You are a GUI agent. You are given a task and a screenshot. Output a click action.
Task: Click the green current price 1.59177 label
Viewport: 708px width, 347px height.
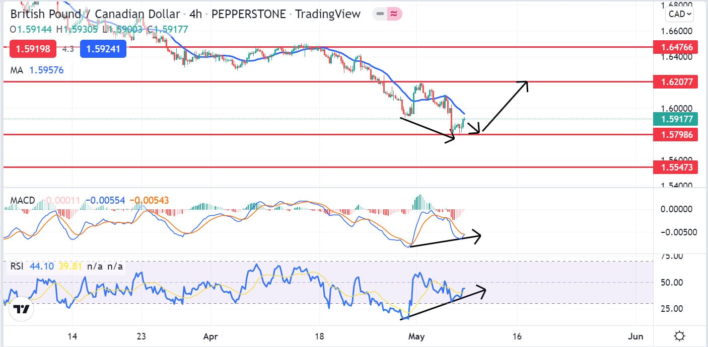pos(675,119)
